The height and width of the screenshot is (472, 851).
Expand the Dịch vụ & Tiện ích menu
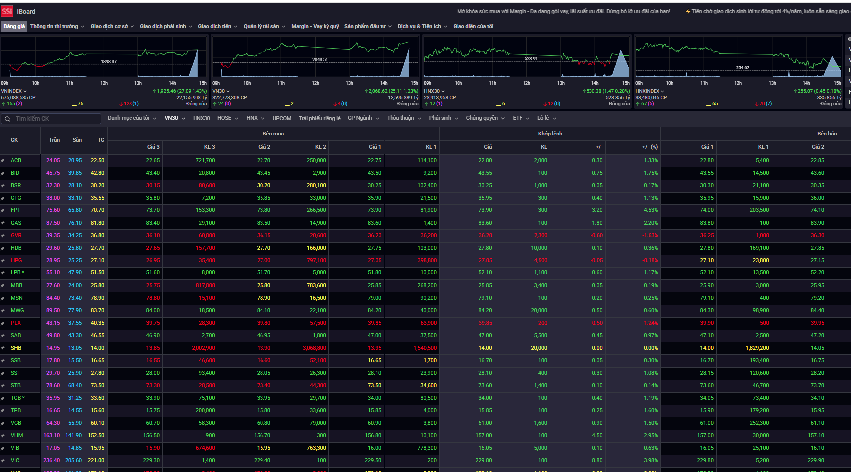point(422,27)
